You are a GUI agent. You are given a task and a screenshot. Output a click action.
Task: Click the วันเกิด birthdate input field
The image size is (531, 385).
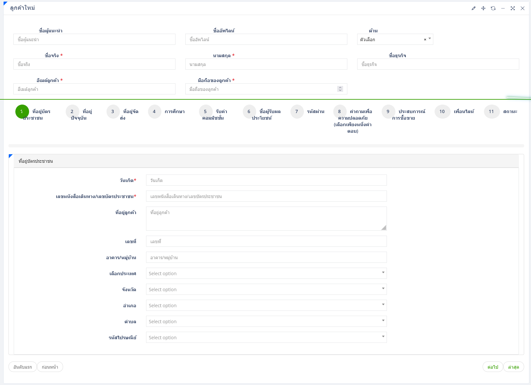point(266,180)
